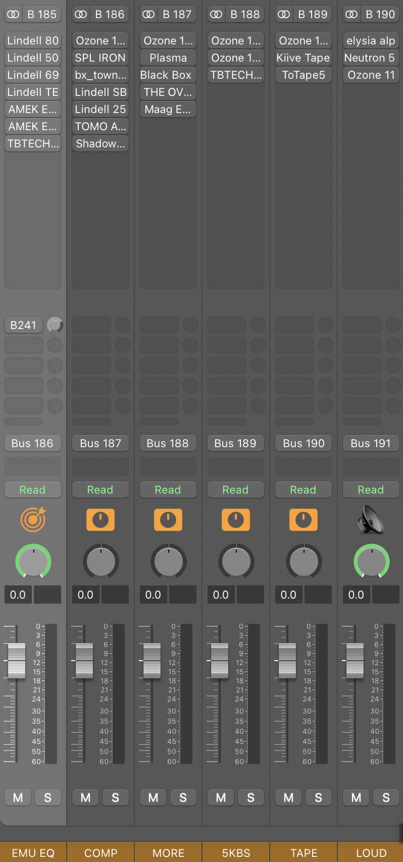Click the LOUD pan knob
Image resolution: width=403 pixels, height=862 pixels.
coord(371,561)
